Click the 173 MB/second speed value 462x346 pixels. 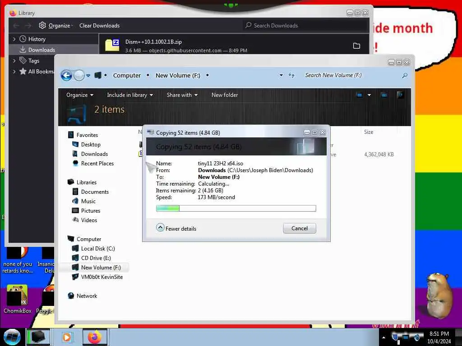(x=216, y=197)
